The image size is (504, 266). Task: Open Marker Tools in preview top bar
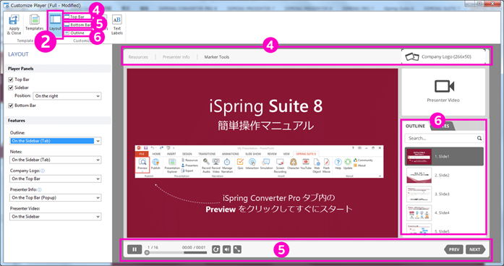(x=217, y=57)
